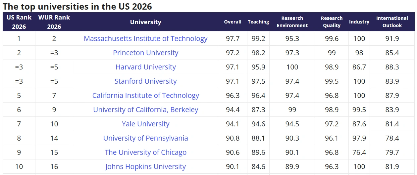Sort by International Outlook column header
This screenshot has height=175, width=417.
(392, 22)
